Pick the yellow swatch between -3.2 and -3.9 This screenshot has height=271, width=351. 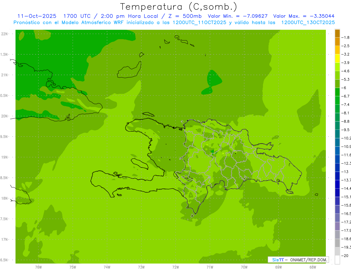337,58
